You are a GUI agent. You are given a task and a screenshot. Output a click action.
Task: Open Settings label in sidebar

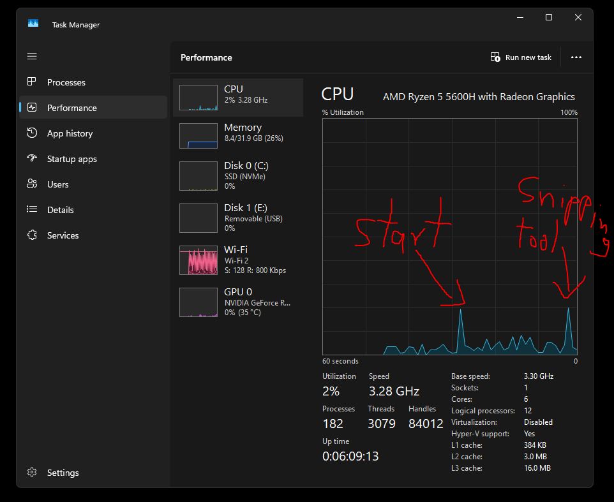click(63, 473)
